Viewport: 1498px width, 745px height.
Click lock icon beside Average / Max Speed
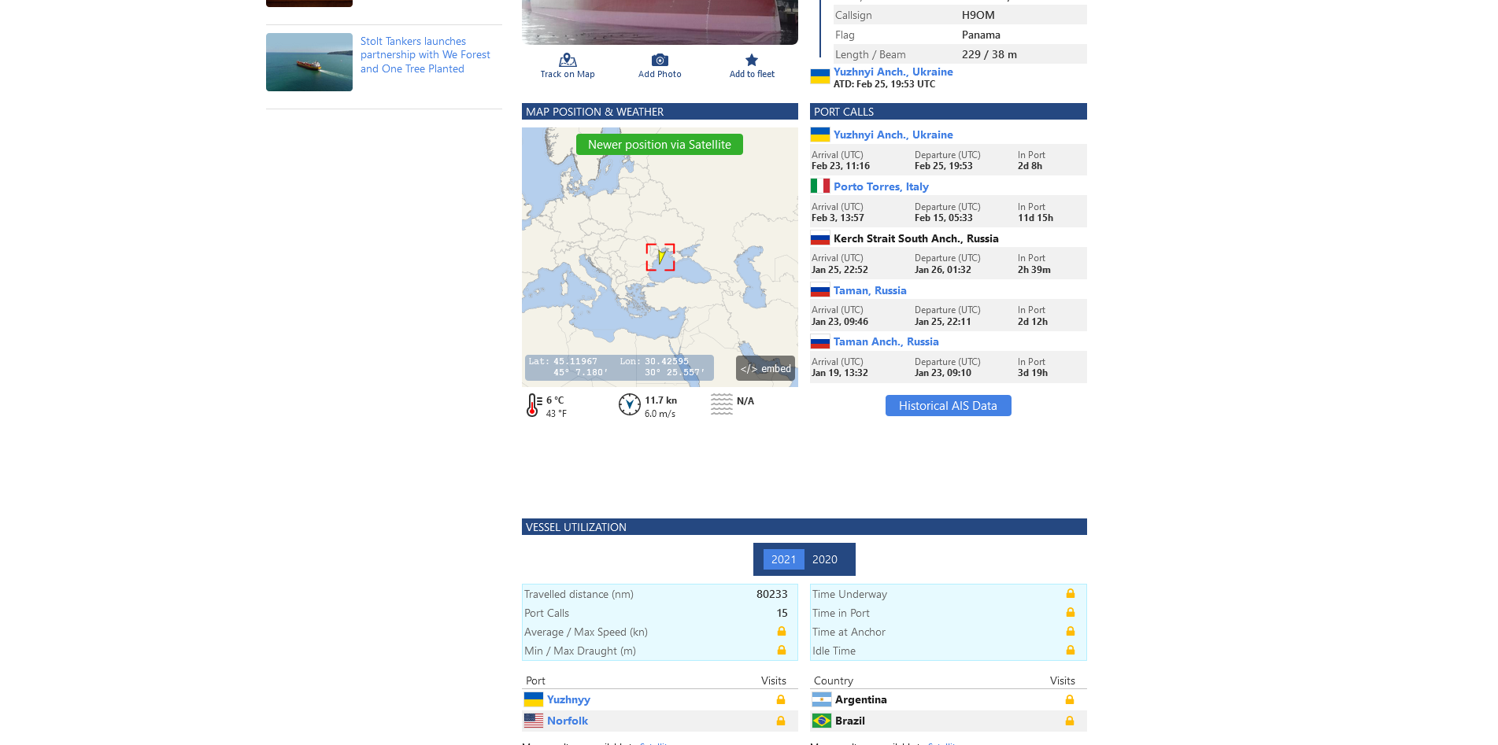[x=782, y=632]
